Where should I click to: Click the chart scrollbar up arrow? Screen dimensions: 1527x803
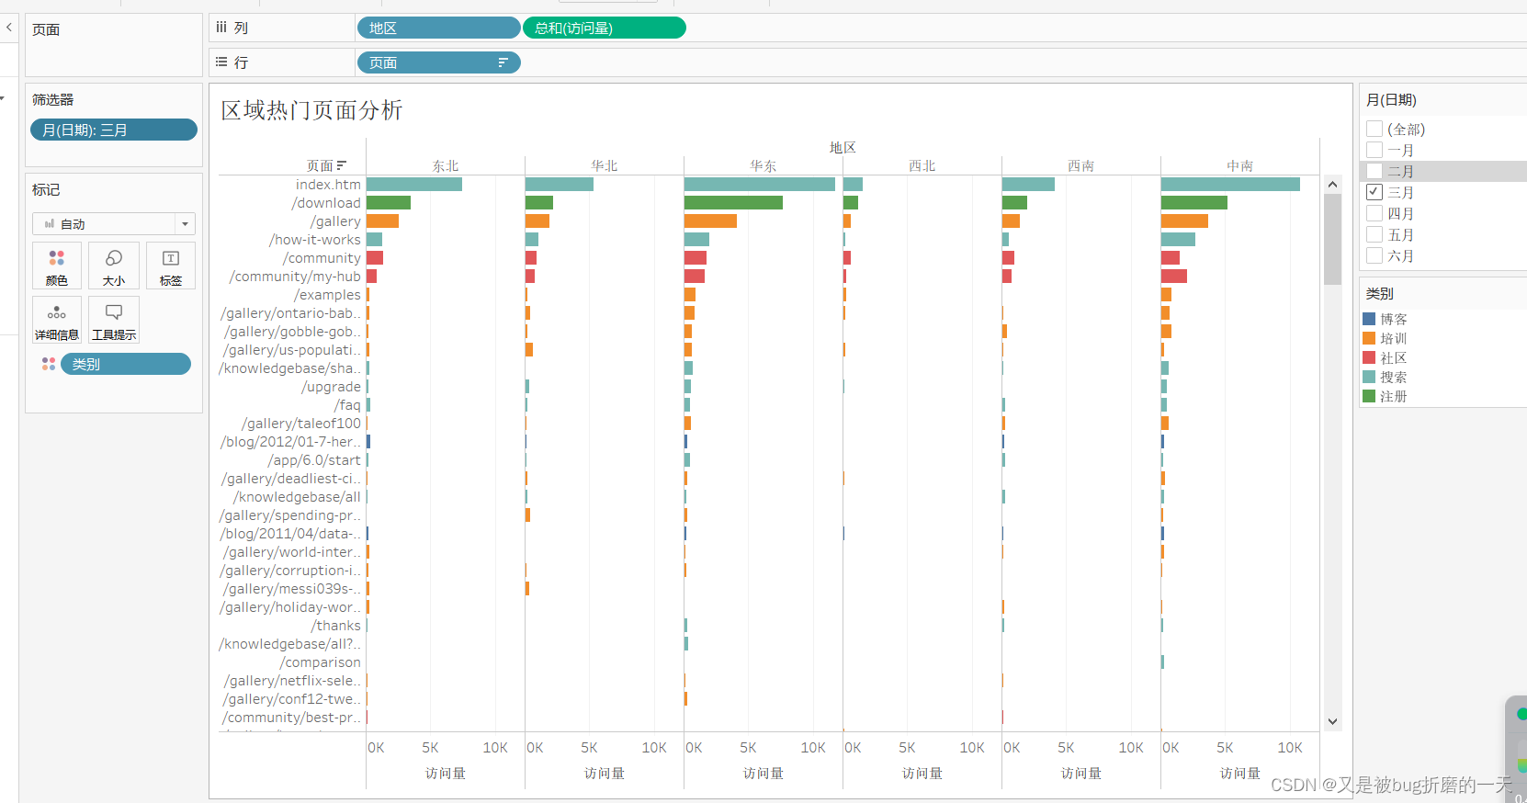[x=1332, y=185]
